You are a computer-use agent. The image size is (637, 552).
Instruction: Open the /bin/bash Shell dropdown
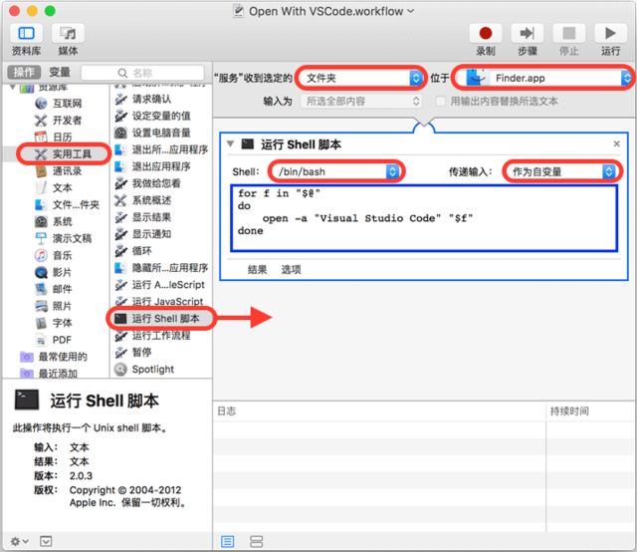(336, 171)
